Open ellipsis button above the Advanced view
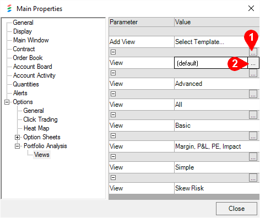Image resolution: width=260 pixels, height=218 pixels. coord(253,73)
